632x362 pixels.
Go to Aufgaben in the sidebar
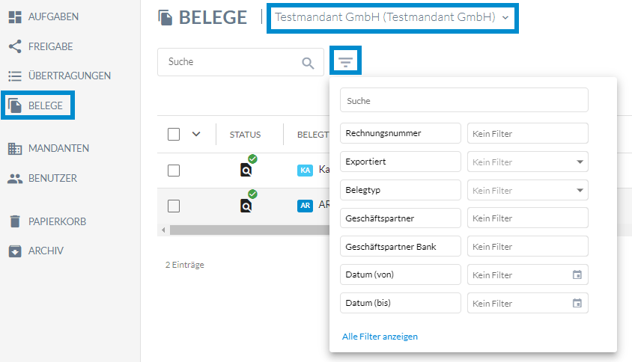click(x=43, y=16)
